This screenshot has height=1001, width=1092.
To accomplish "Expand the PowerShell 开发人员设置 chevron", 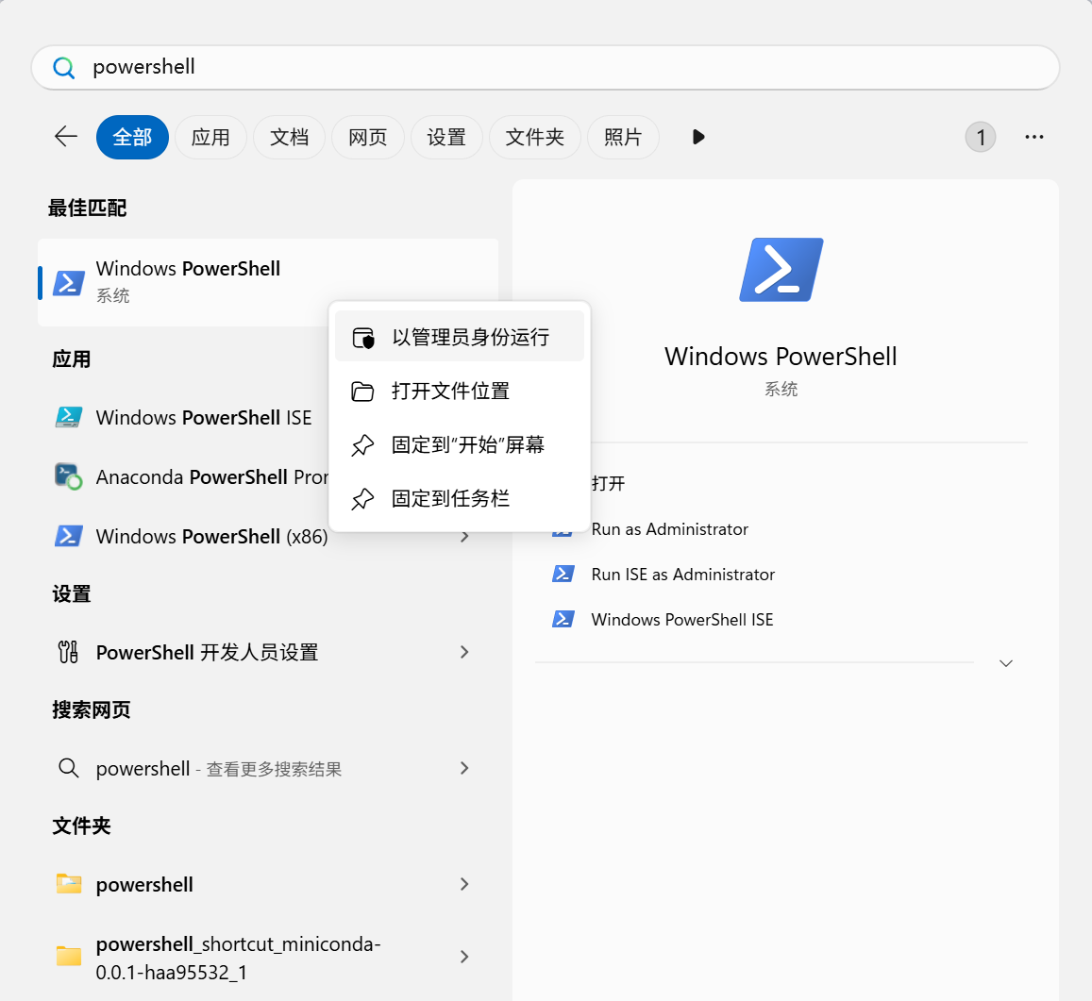I will (464, 652).
